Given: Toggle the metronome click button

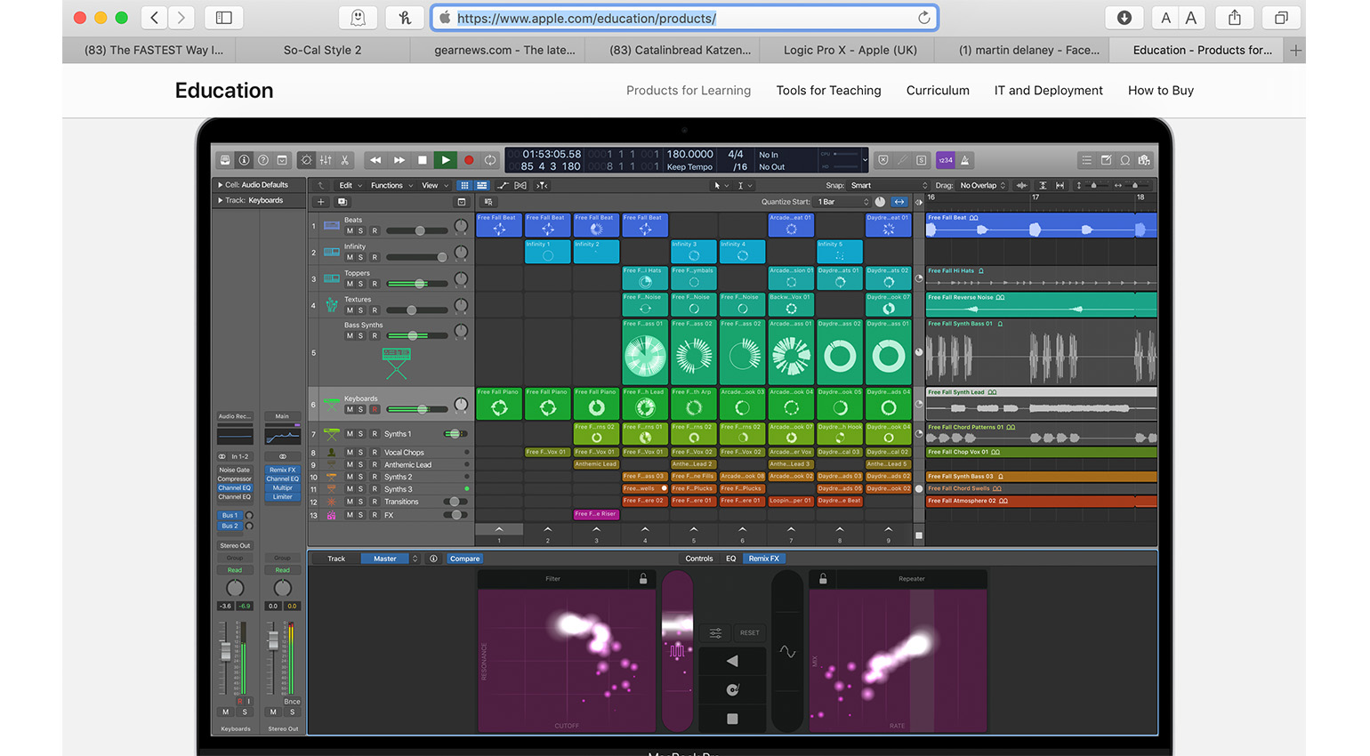Looking at the screenshot, I should click(x=964, y=160).
